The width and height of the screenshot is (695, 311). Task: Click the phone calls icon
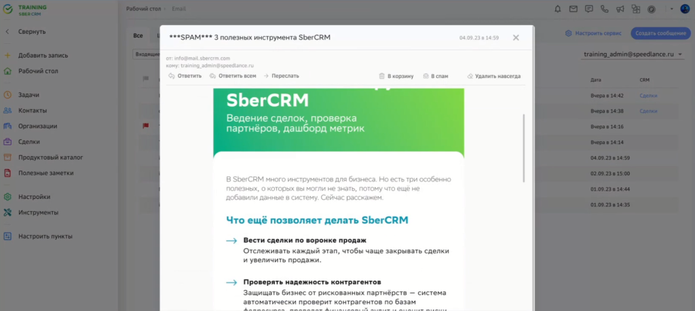604,9
